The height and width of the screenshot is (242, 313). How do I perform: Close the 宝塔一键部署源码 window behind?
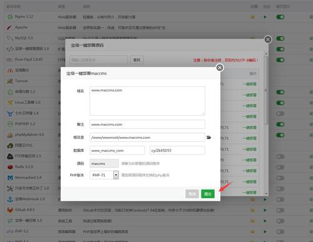268,39
